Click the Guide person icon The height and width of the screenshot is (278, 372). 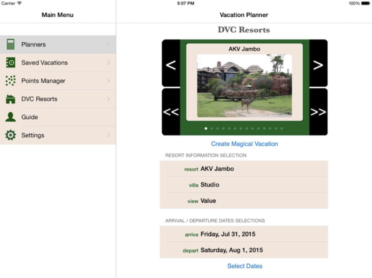click(10, 117)
